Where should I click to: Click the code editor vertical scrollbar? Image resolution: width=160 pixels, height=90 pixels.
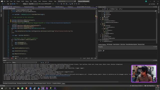point(96,34)
